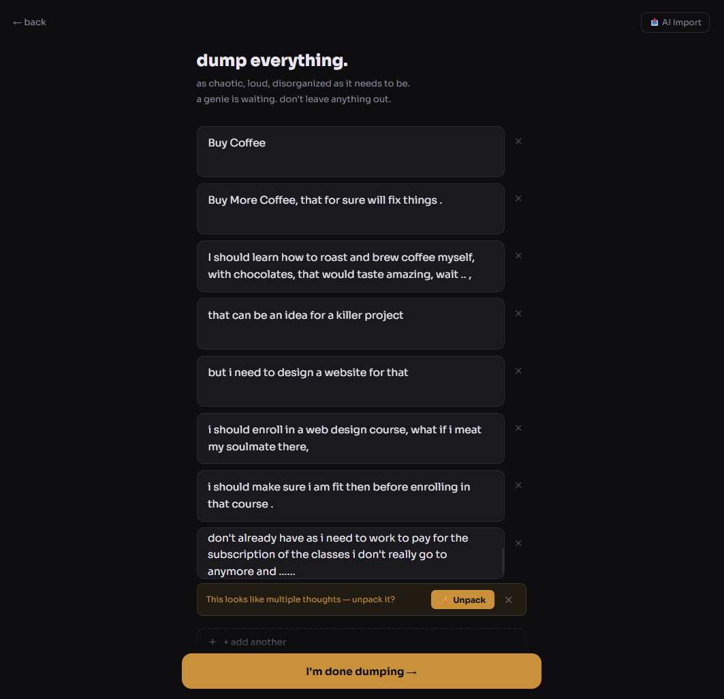The height and width of the screenshot is (699, 724).
Task: Delete the web design course thought
Action: [x=518, y=428]
